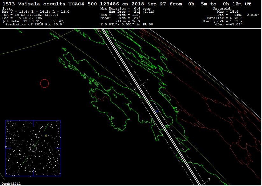The height and width of the screenshot is (186, 262).
Task: Click the grey target circle in star chart
Action: [33, 148]
